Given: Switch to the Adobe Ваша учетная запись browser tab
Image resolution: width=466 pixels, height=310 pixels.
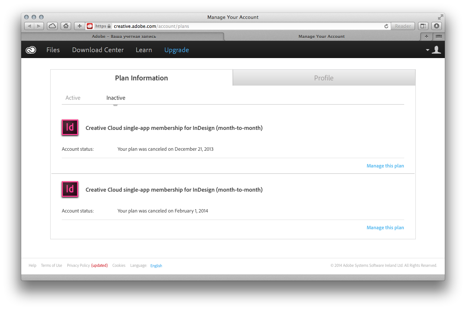Looking at the screenshot, I should 124,36.
